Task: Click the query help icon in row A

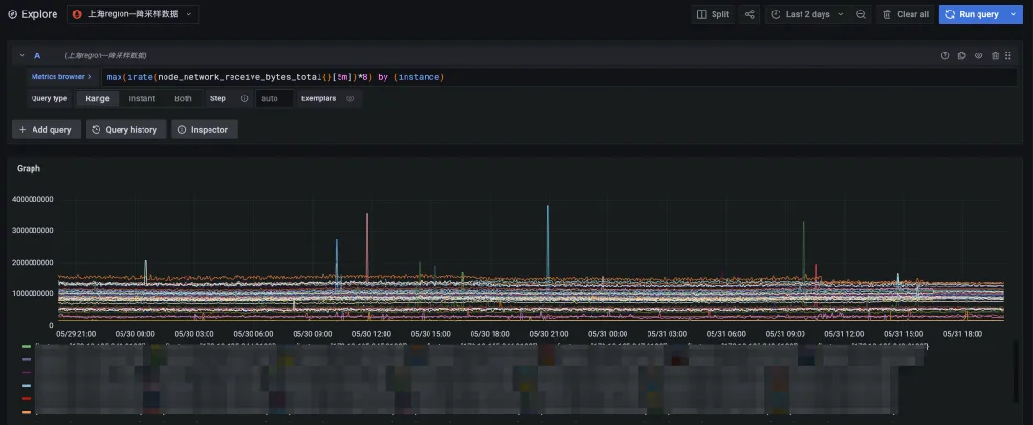Action: (945, 55)
